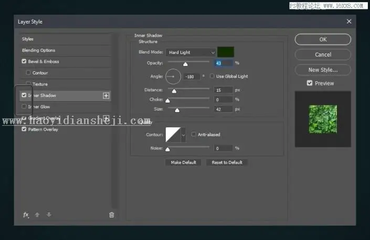
Task: Click the Distance slider handle
Action: point(174,91)
